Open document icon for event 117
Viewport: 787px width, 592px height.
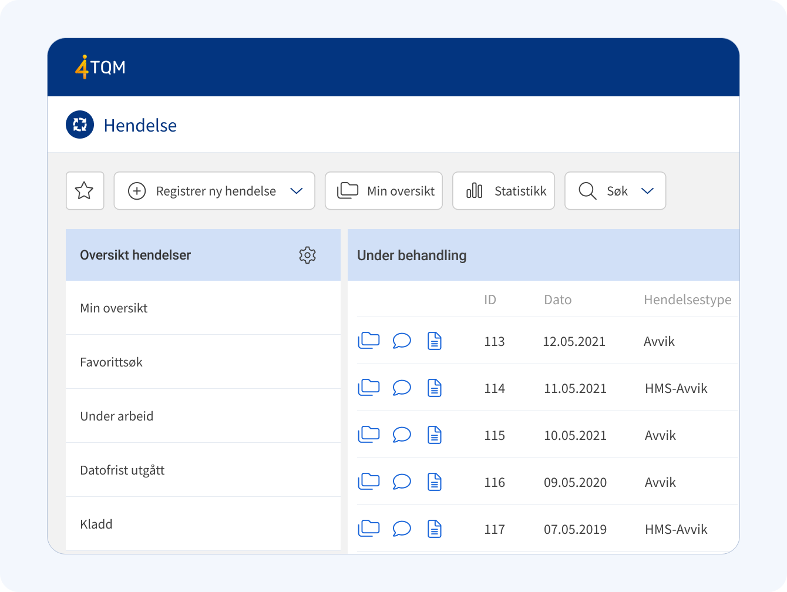coord(435,529)
